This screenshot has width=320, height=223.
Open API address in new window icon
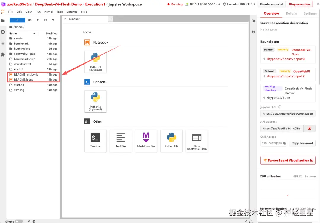[309, 128]
